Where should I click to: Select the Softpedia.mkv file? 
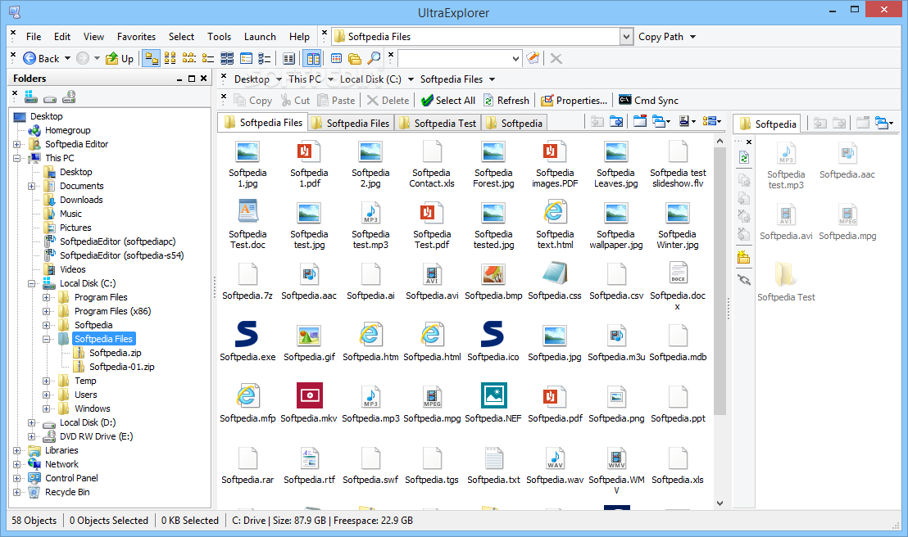(x=309, y=402)
